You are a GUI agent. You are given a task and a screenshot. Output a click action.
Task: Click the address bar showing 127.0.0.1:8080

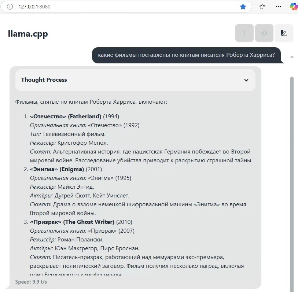click(110, 7)
